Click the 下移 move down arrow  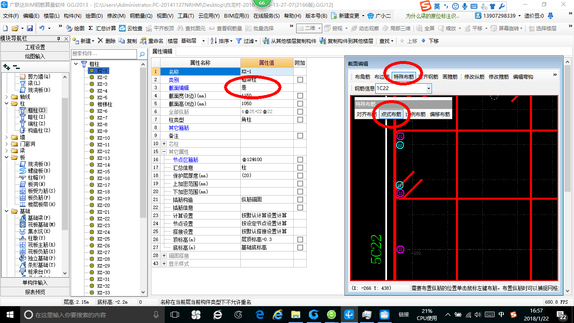pos(423,41)
